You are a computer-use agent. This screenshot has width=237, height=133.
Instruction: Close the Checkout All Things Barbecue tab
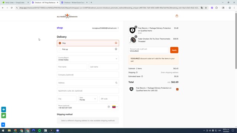point(57,3)
